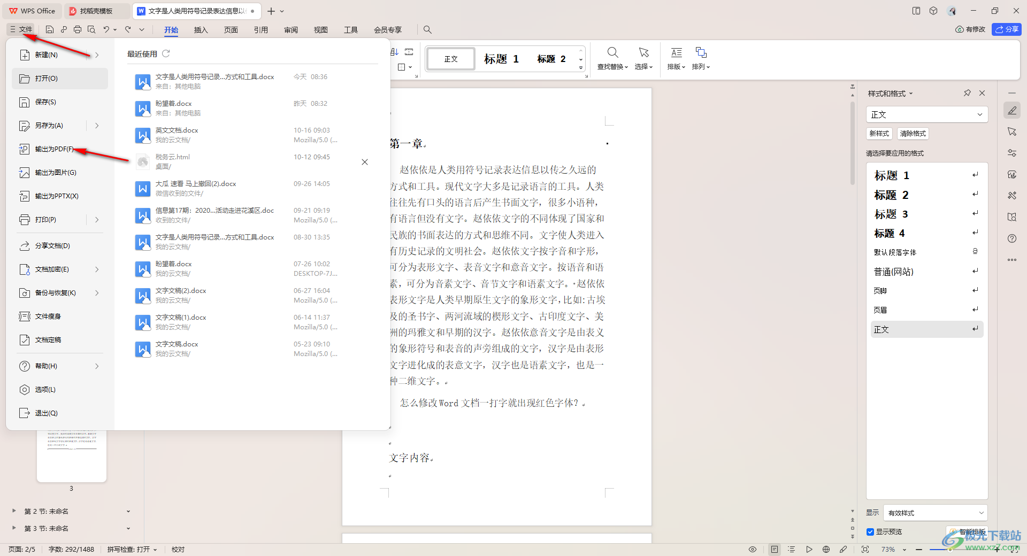This screenshot has height=556, width=1027.
Task: Toggle the 显示预览 checkbox
Action: pos(870,532)
